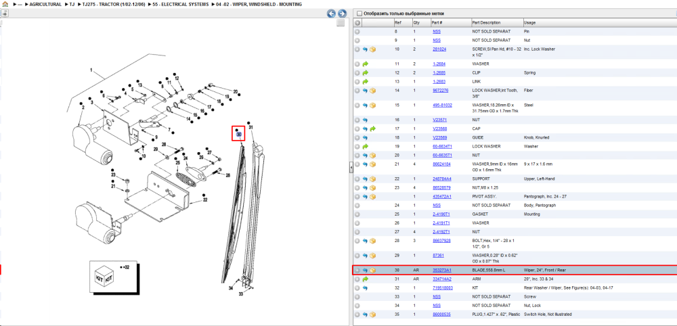Image resolution: width=677 pixels, height=326 pixels.
Task: Click blue arrow icon on row 15
Action: (x=365, y=106)
